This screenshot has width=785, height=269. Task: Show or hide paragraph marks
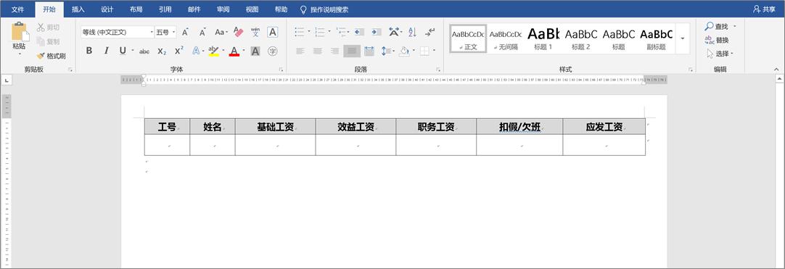point(430,32)
